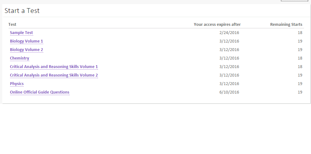The image size is (311, 154).
Task: Click the Chemistry row remaining starts value
Action: [x=300, y=58]
